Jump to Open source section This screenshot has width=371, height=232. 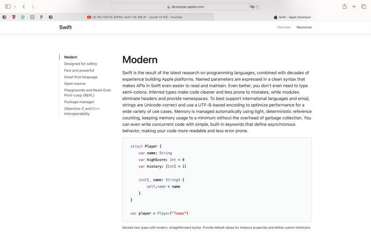[x=75, y=84]
